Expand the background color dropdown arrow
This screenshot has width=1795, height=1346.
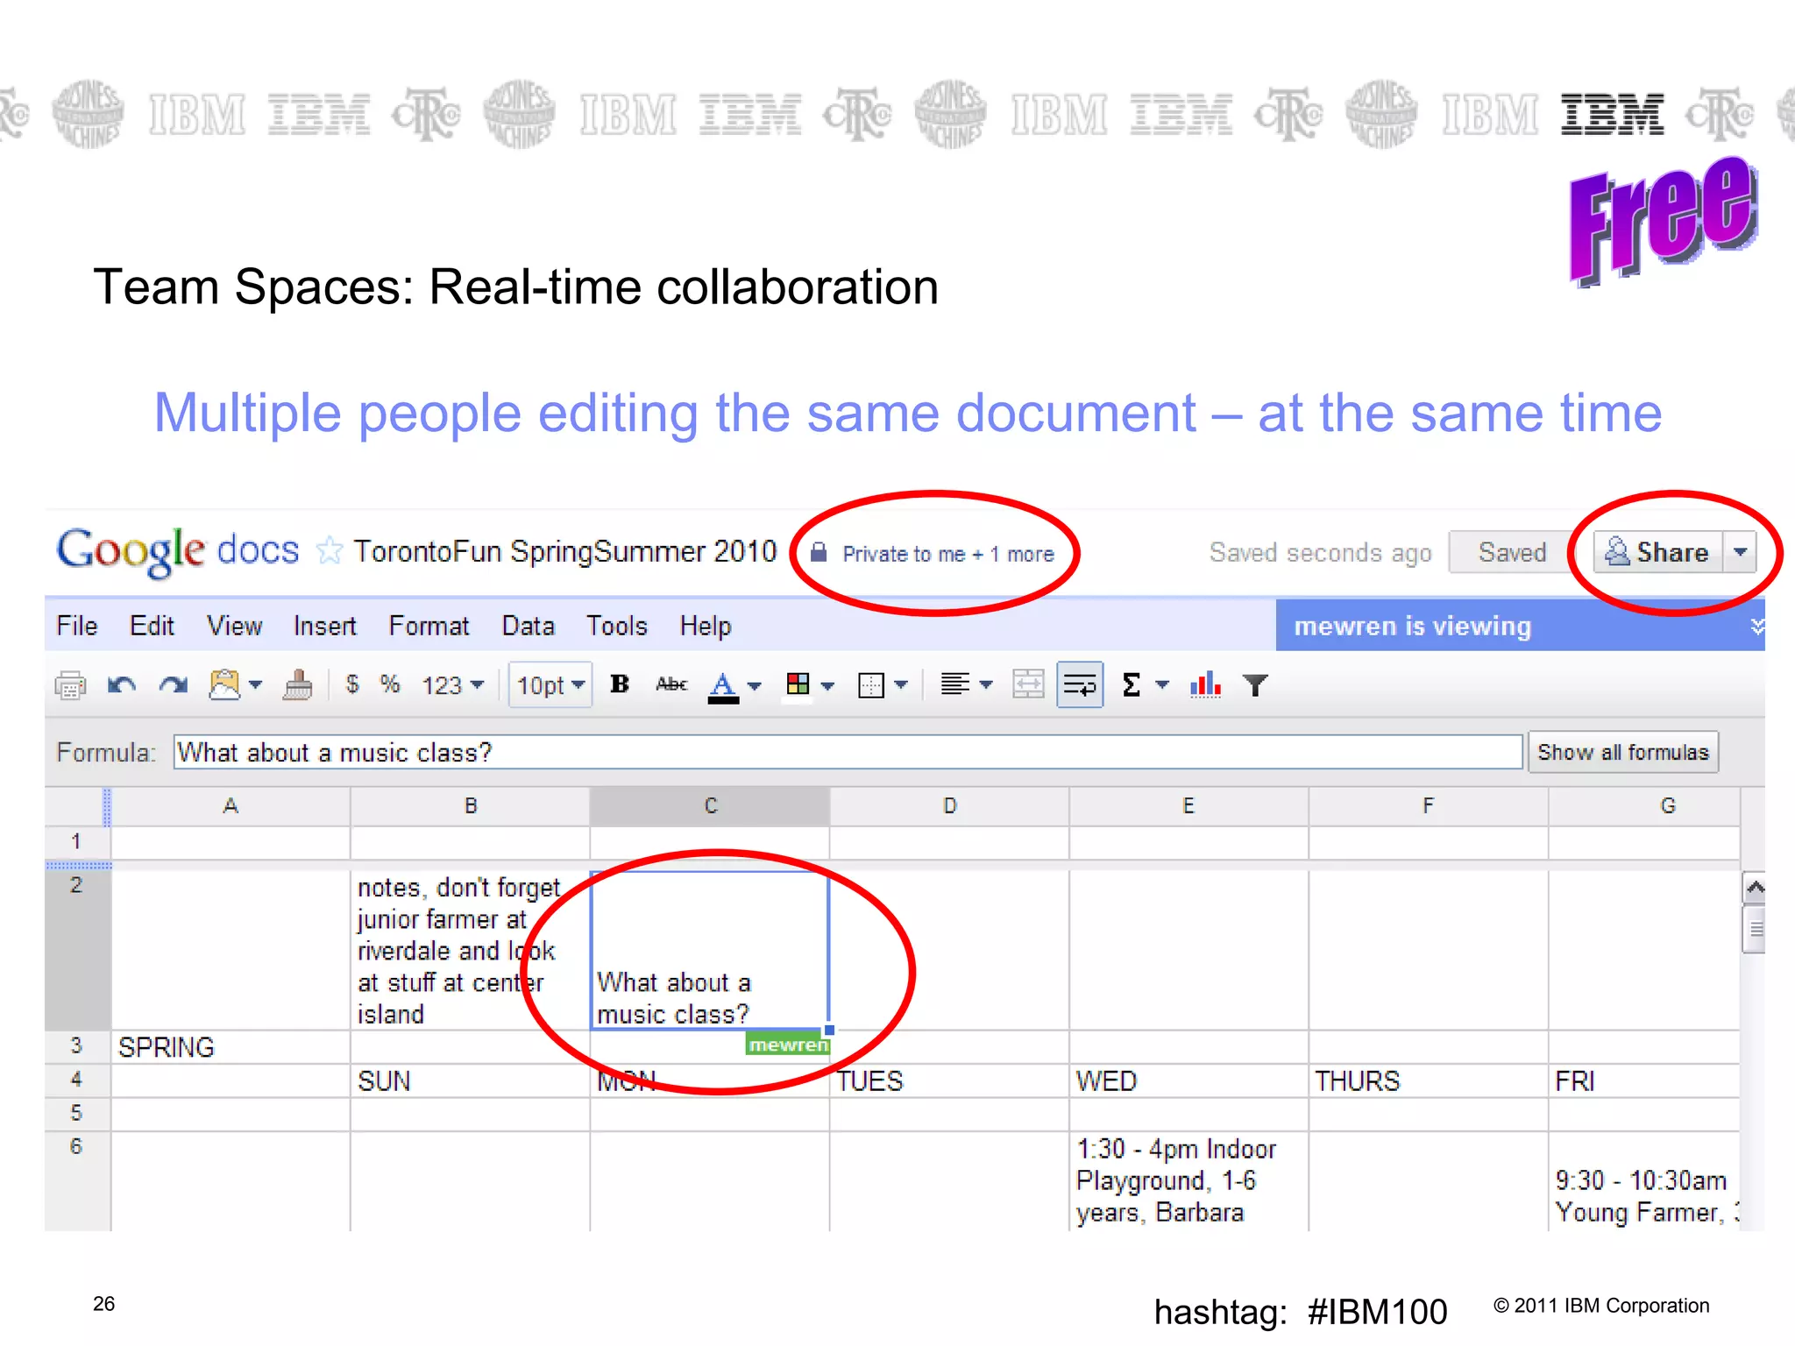(x=827, y=686)
